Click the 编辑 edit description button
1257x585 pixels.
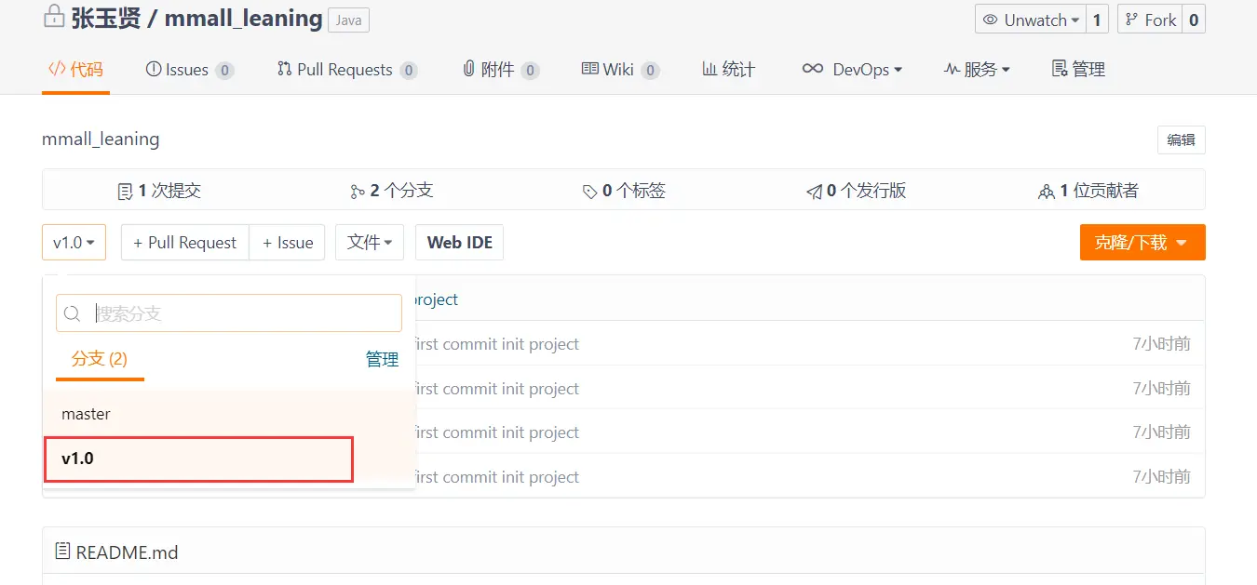pyautogui.click(x=1182, y=140)
